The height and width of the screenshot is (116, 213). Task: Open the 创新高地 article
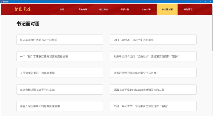click(x=153, y=73)
